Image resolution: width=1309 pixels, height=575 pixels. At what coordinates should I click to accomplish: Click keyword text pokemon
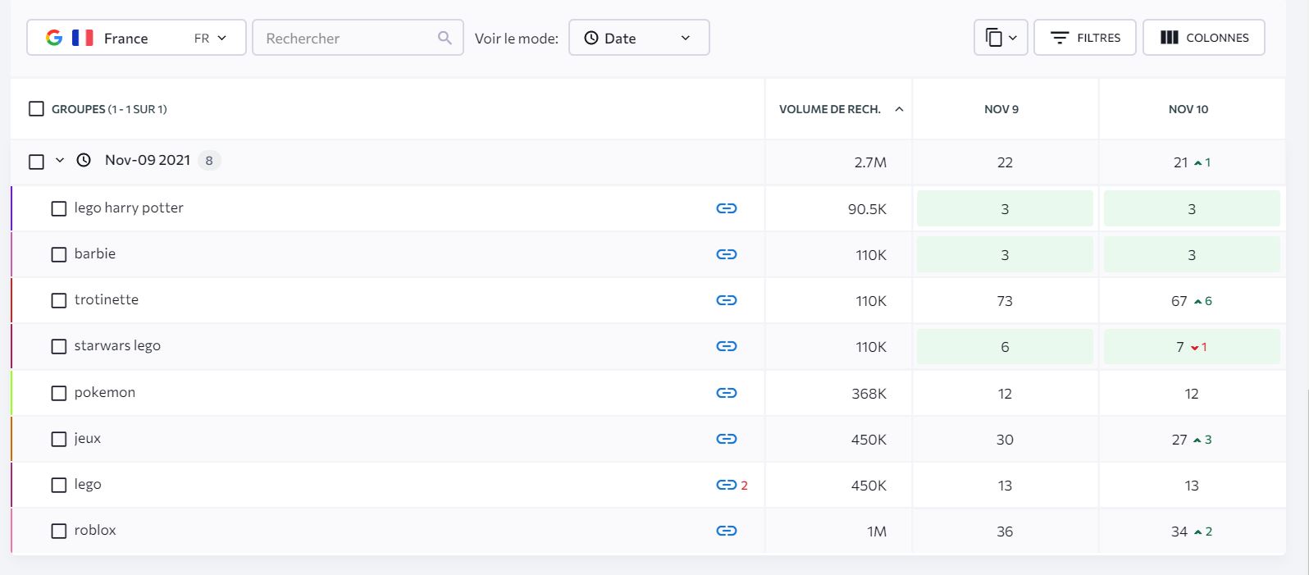(105, 392)
